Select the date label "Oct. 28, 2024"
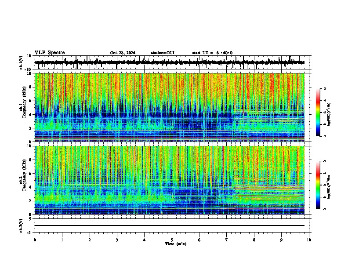The height and width of the screenshot is (269, 348). tap(123, 53)
